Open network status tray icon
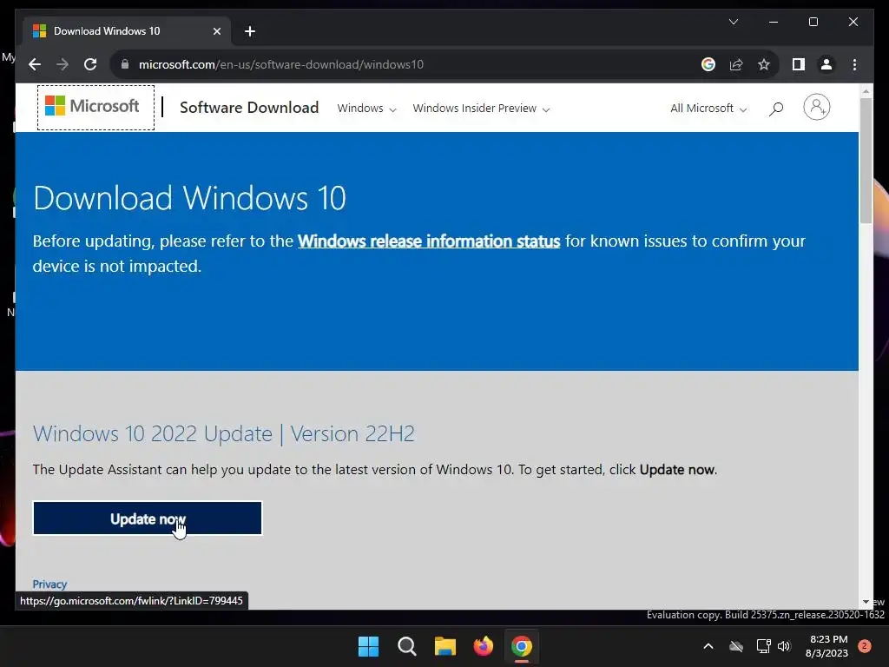 [763, 646]
